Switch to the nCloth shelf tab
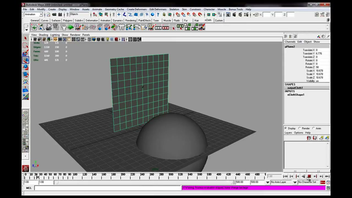Viewport: 352px width, 198px height. (208, 20)
